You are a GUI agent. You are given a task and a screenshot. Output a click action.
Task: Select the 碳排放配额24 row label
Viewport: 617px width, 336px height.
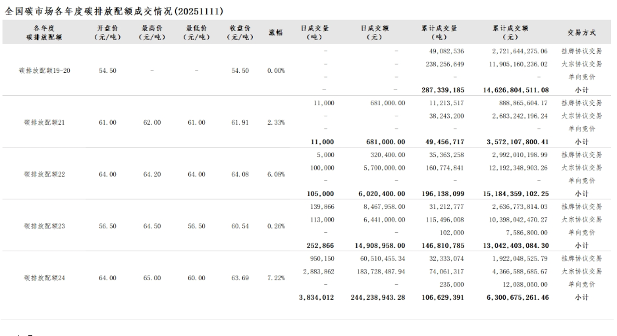click(x=45, y=278)
